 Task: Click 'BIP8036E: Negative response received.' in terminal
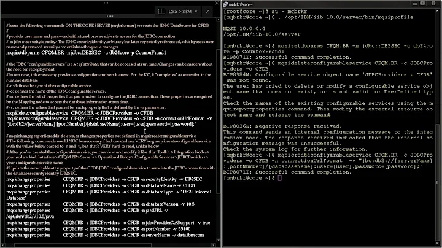click(x=282, y=126)
